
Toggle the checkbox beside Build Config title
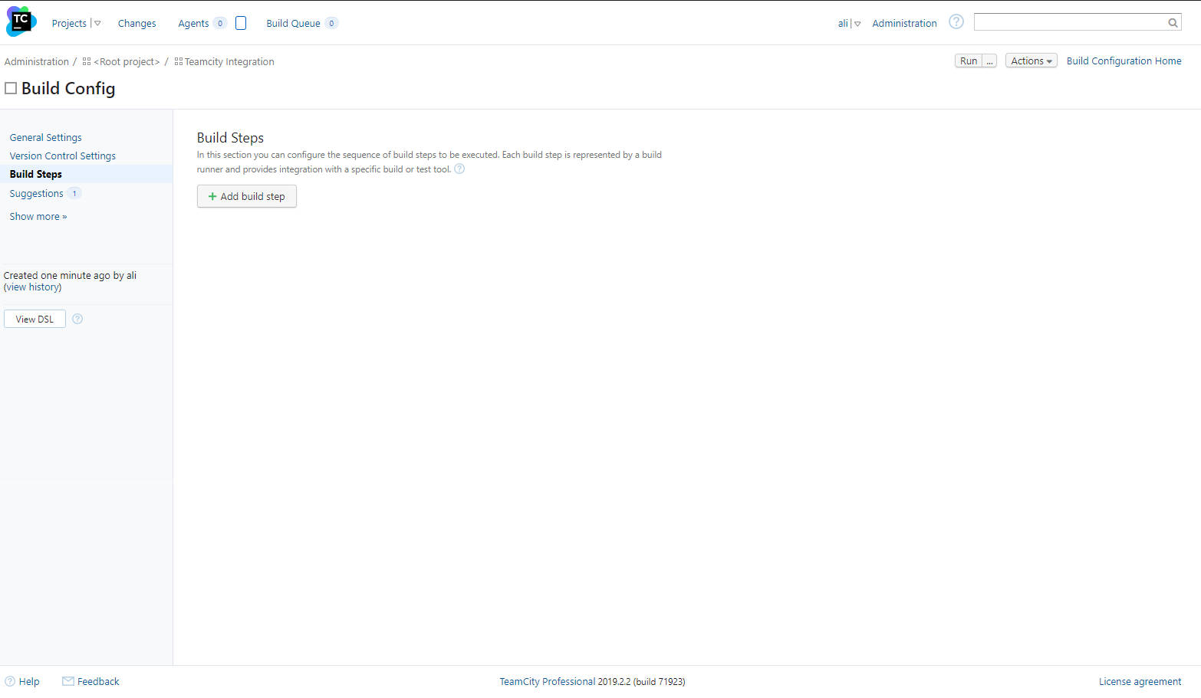[11, 87]
